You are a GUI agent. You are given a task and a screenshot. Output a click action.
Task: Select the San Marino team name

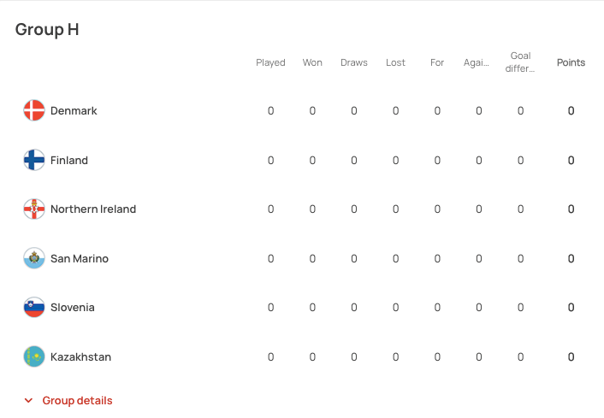pos(80,258)
